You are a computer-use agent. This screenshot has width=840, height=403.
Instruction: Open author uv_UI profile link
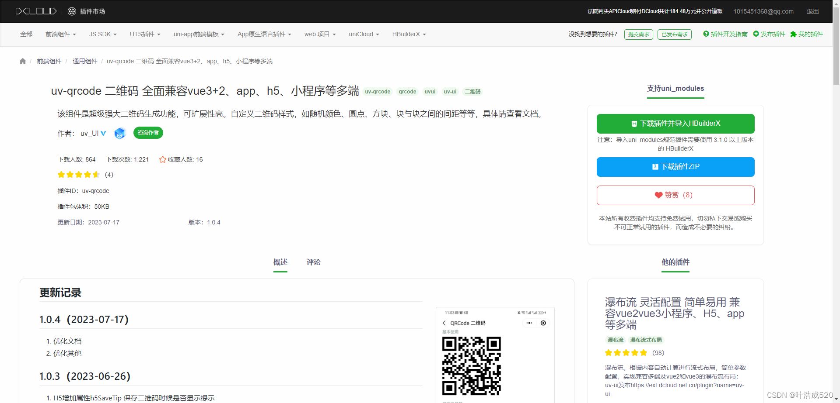(x=90, y=134)
